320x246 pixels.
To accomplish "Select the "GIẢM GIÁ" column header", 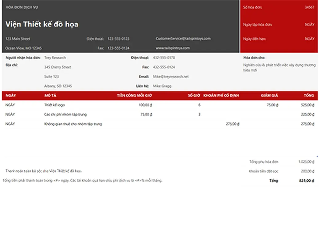I will pos(269,96).
